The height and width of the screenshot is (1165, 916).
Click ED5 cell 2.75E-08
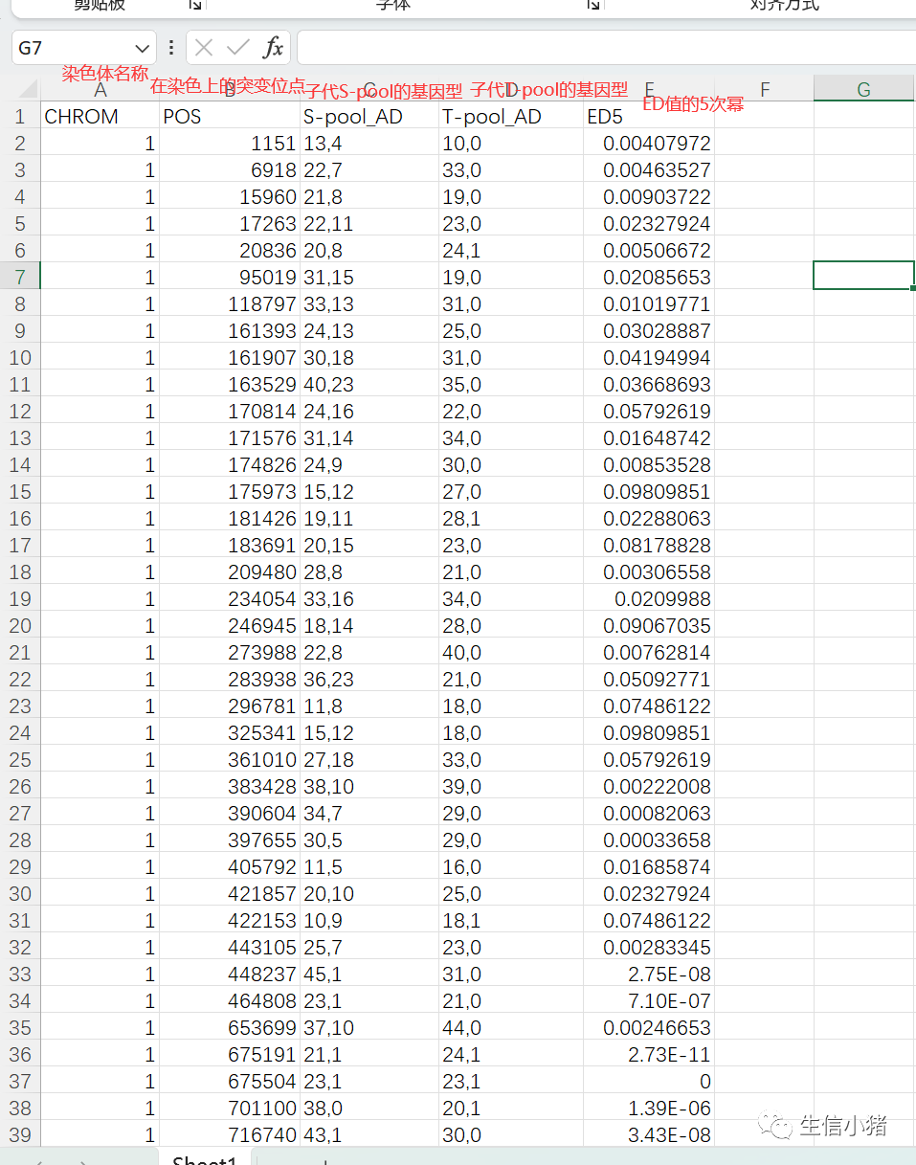(x=649, y=975)
